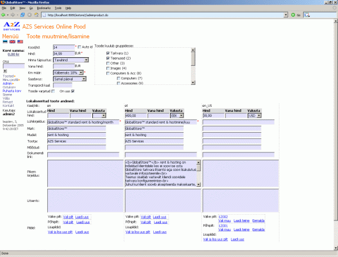
Task: Switch language with the UK flag
Action: pyautogui.click(x=12, y=42)
